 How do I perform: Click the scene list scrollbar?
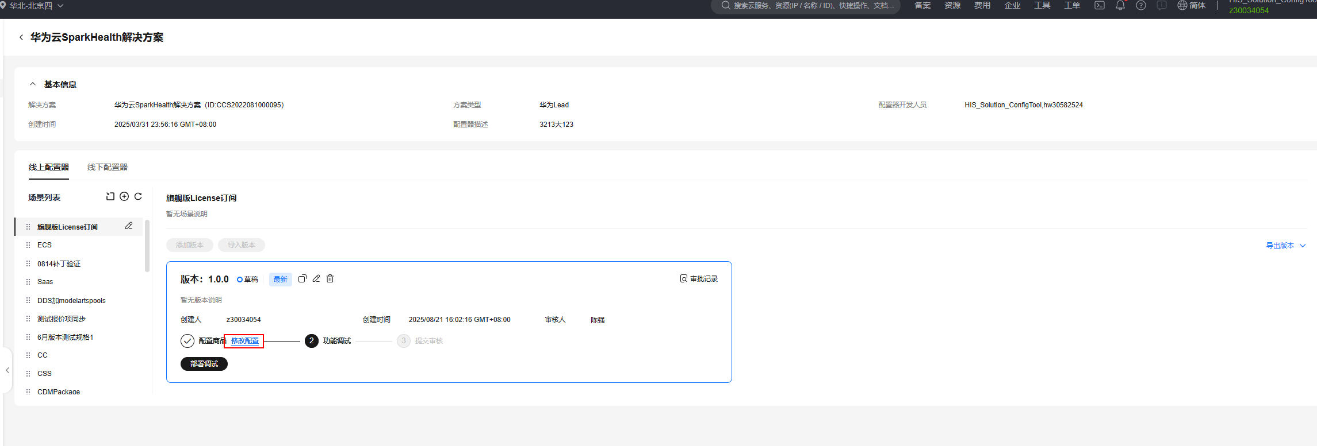pos(147,246)
